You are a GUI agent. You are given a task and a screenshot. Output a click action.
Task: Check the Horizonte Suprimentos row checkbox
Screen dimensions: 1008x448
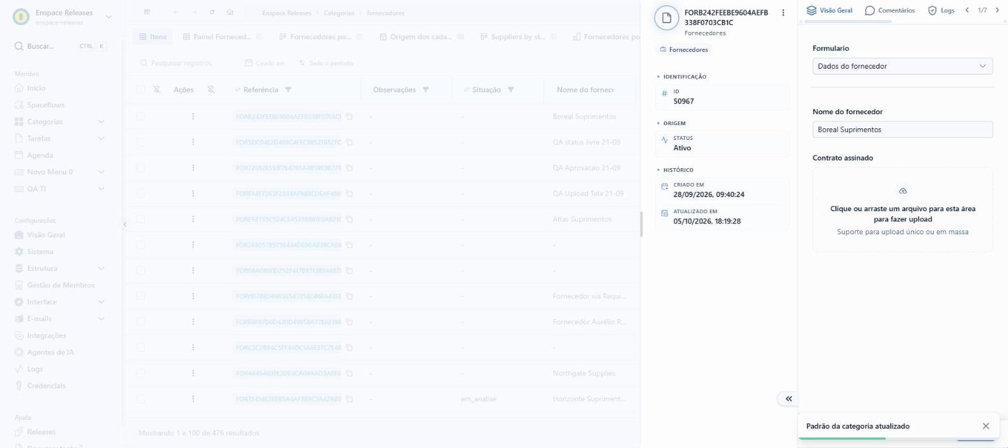pyautogui.click(x=141, y=399)
